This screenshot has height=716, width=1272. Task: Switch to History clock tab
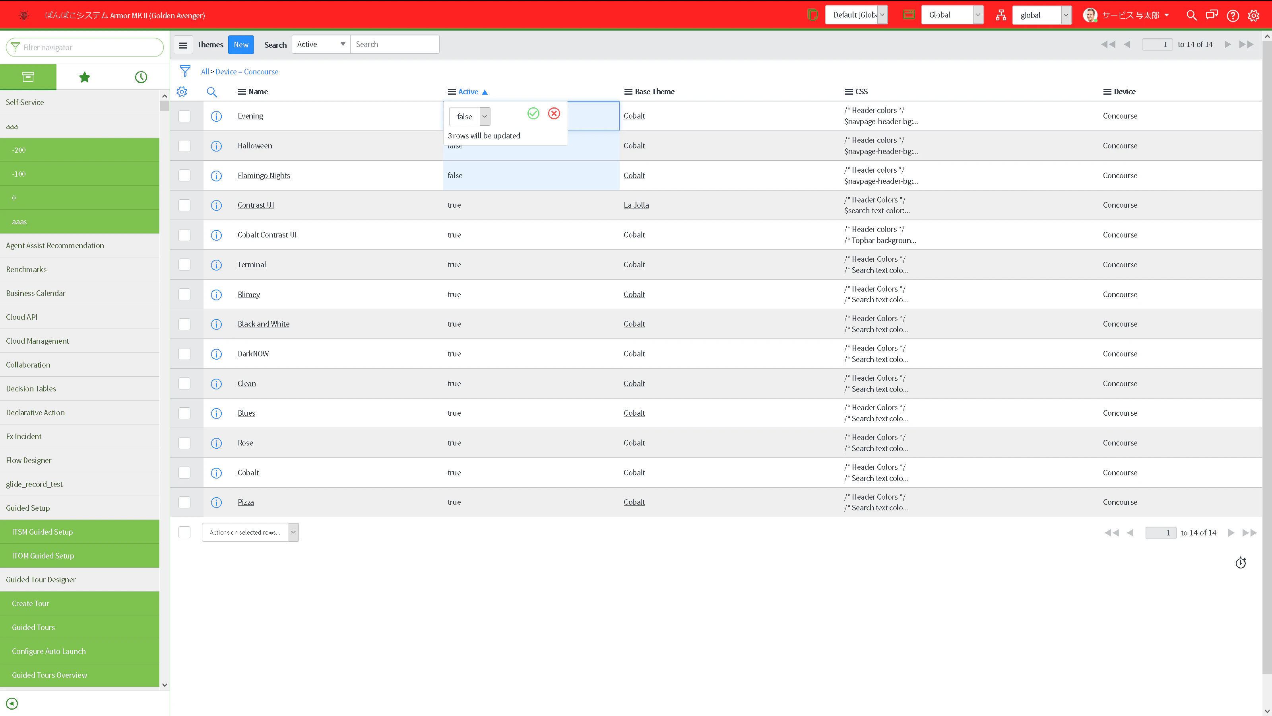coord(141,77)
